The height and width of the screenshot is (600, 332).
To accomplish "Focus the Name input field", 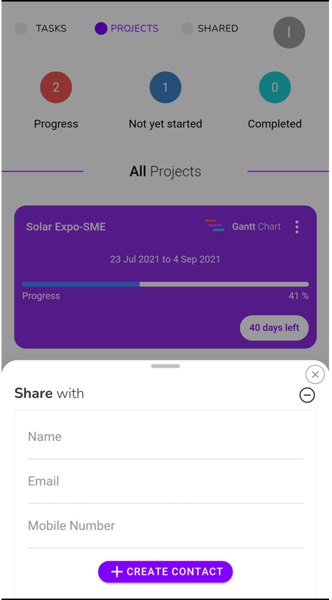I will (166, 437).
